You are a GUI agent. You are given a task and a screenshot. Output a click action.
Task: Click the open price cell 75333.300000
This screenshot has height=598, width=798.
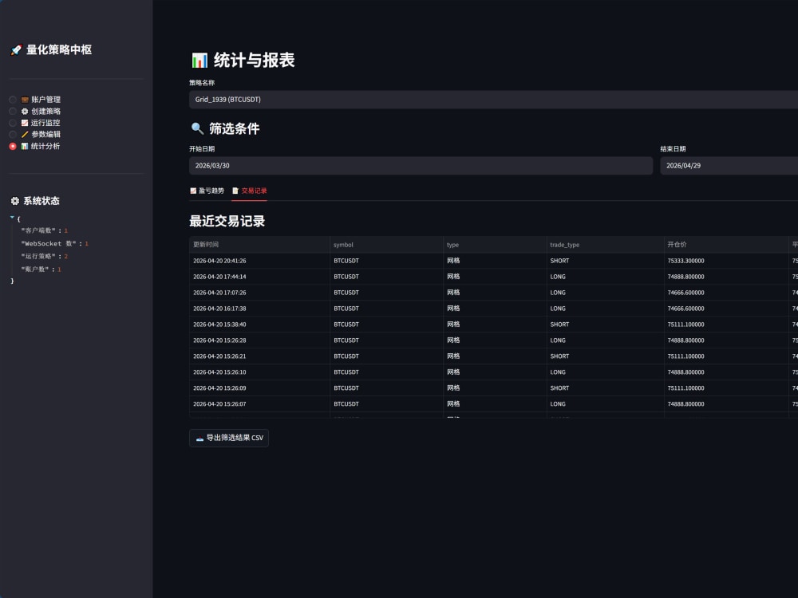point(726,261)
